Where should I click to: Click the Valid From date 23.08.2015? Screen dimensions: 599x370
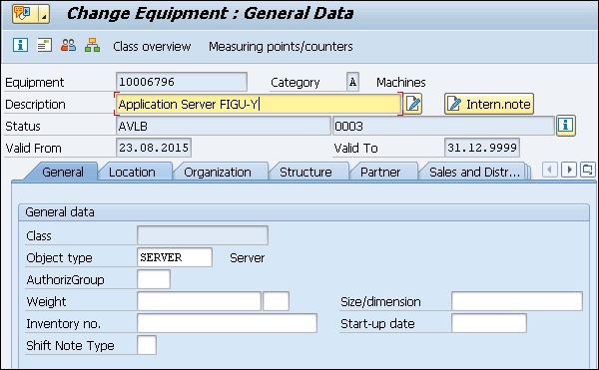(x=154, y=148)
